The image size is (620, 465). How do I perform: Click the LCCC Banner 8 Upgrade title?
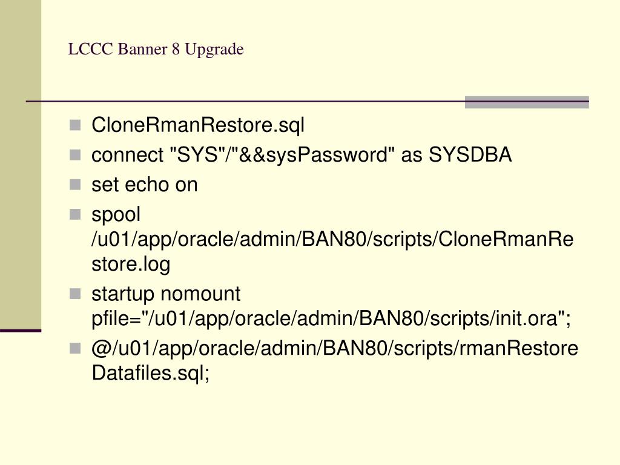click(x=156, y=50)
